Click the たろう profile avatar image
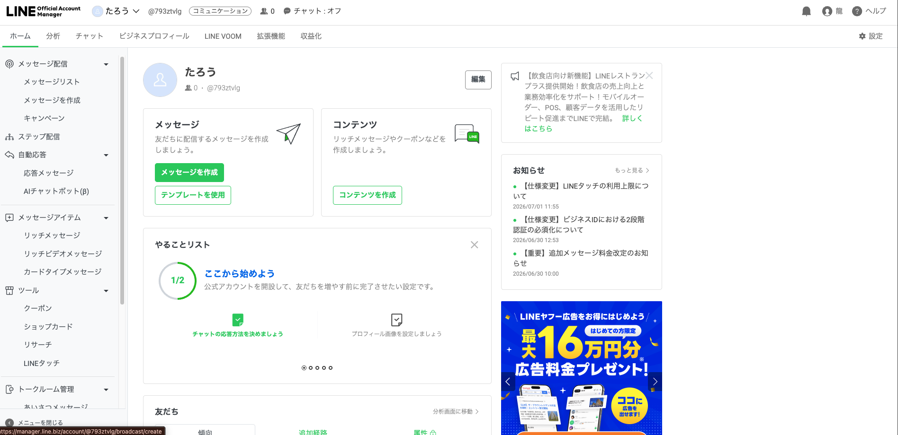 [160, 80]
